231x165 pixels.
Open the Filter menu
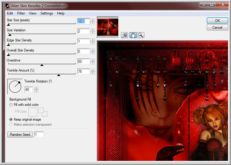pyautogui.click(x=21, y=13)
